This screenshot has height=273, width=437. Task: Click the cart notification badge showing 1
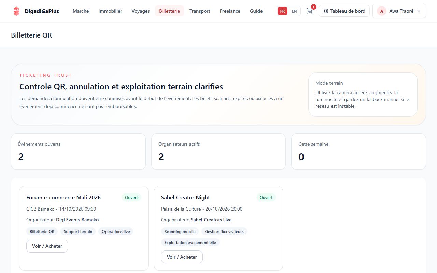click(x=313, y=7)
